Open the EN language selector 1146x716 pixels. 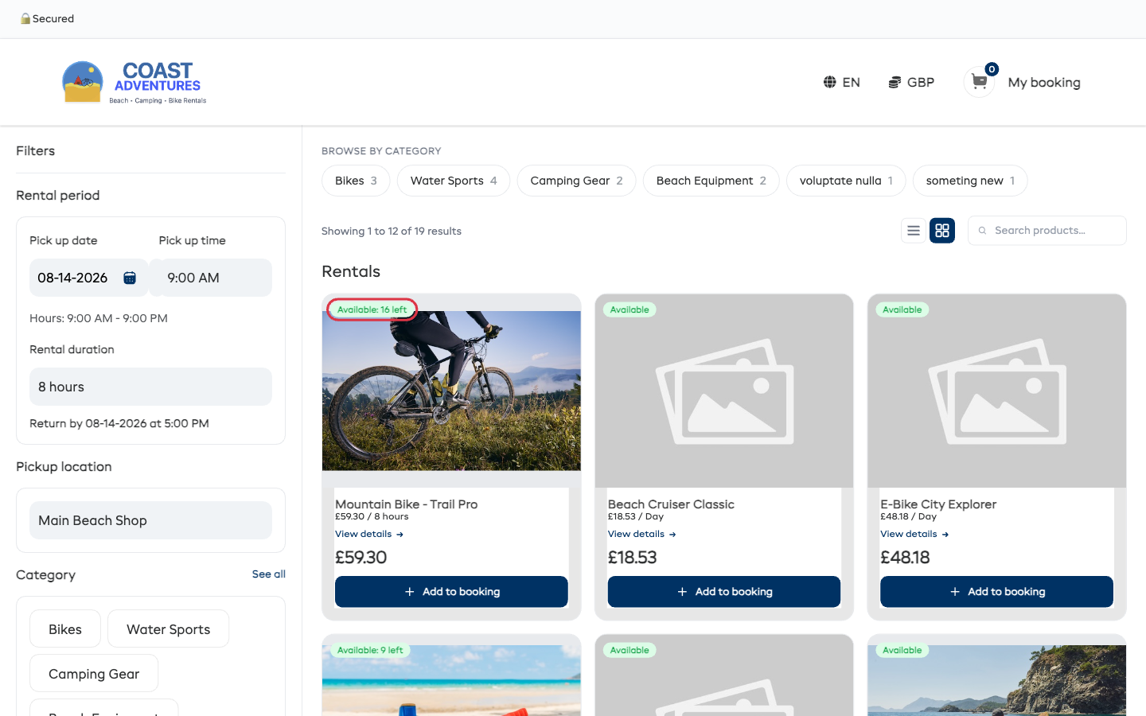coord(842,82)
